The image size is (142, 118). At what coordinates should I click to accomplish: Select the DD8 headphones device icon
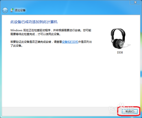coord(120,39)
